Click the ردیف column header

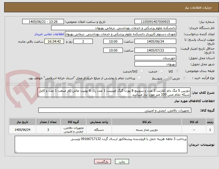[x=210, y=122]
